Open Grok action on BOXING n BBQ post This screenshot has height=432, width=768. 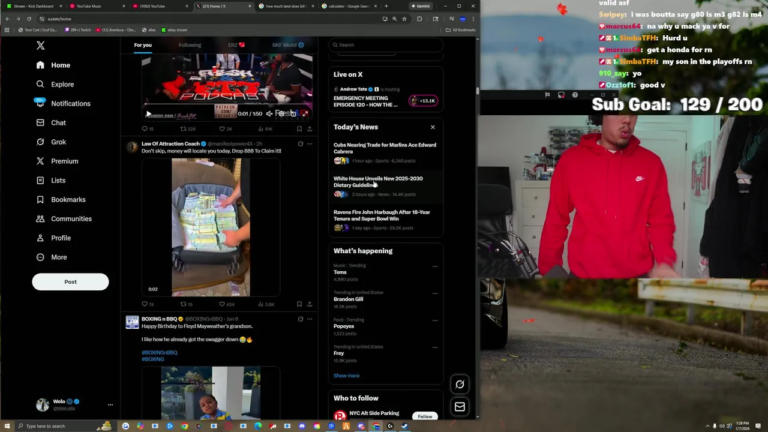(300, 319)
